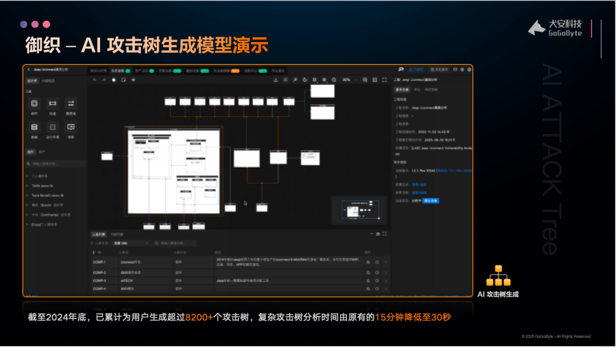The width and height of the screenshot is (616, 347).
Task: Click the back arrow beside Jeep Uconnect title
Action: point(28,70)
